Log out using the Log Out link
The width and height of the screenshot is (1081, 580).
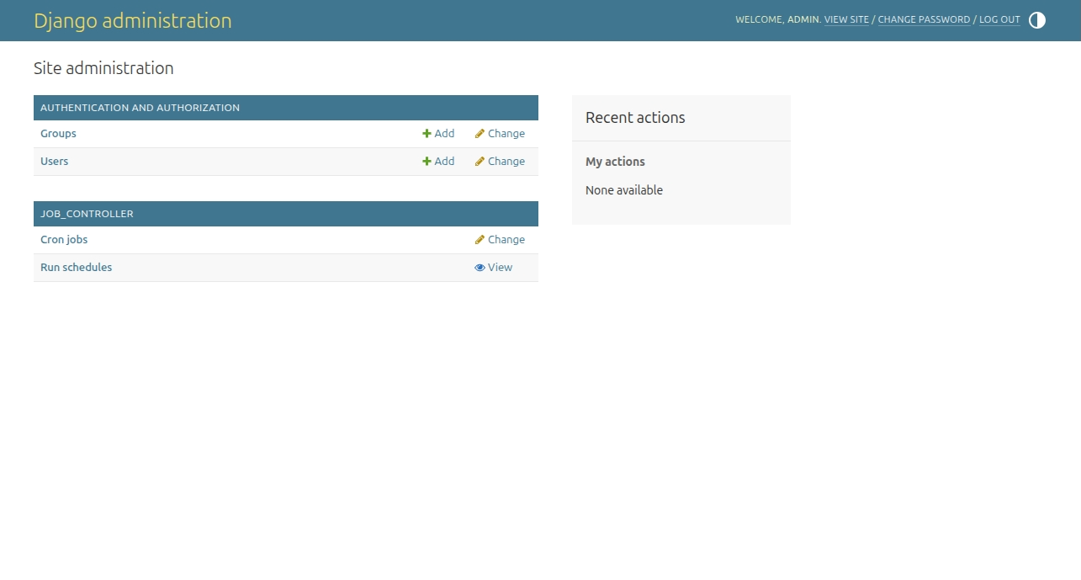999,19
